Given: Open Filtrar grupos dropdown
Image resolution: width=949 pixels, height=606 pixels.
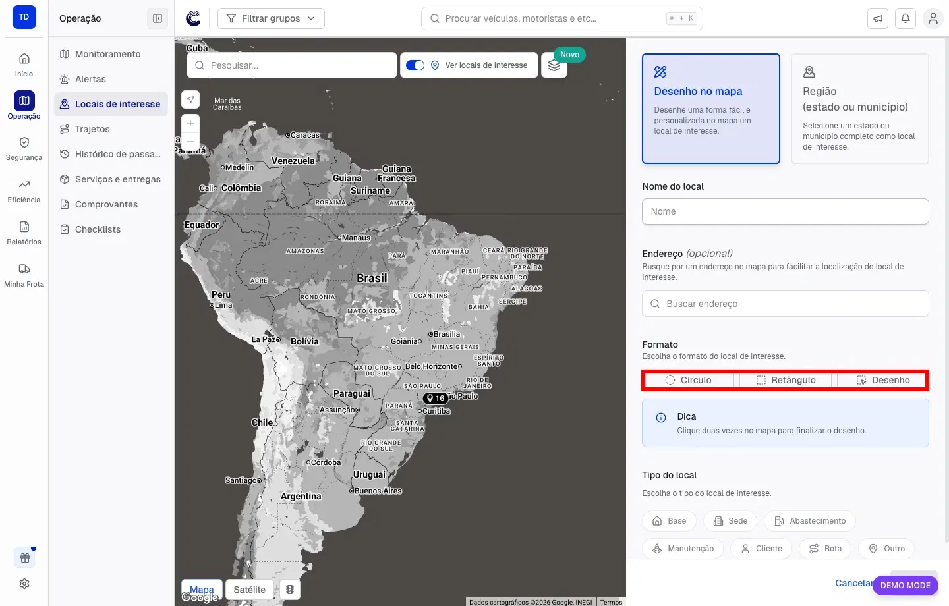Looking at the screenshot, I should 271,18.
